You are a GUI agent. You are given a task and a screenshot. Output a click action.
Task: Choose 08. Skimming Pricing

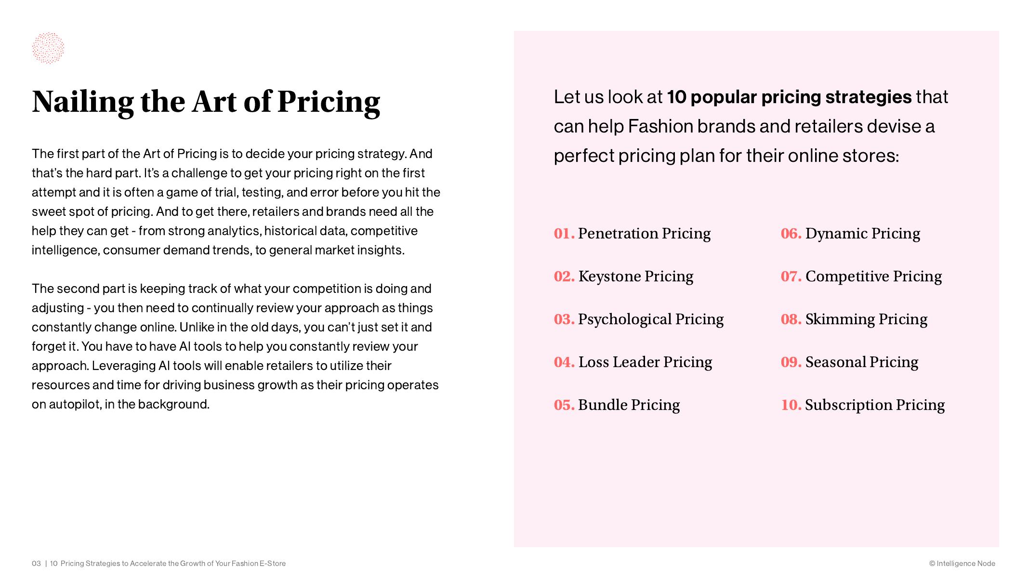pyautogui.click(x=854, y=319)
